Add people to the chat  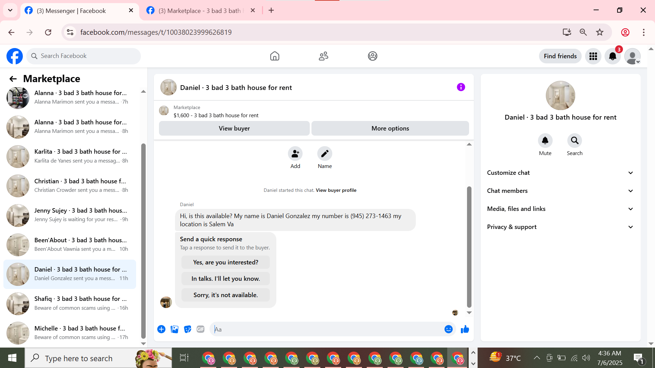click(x=295, y=154)
